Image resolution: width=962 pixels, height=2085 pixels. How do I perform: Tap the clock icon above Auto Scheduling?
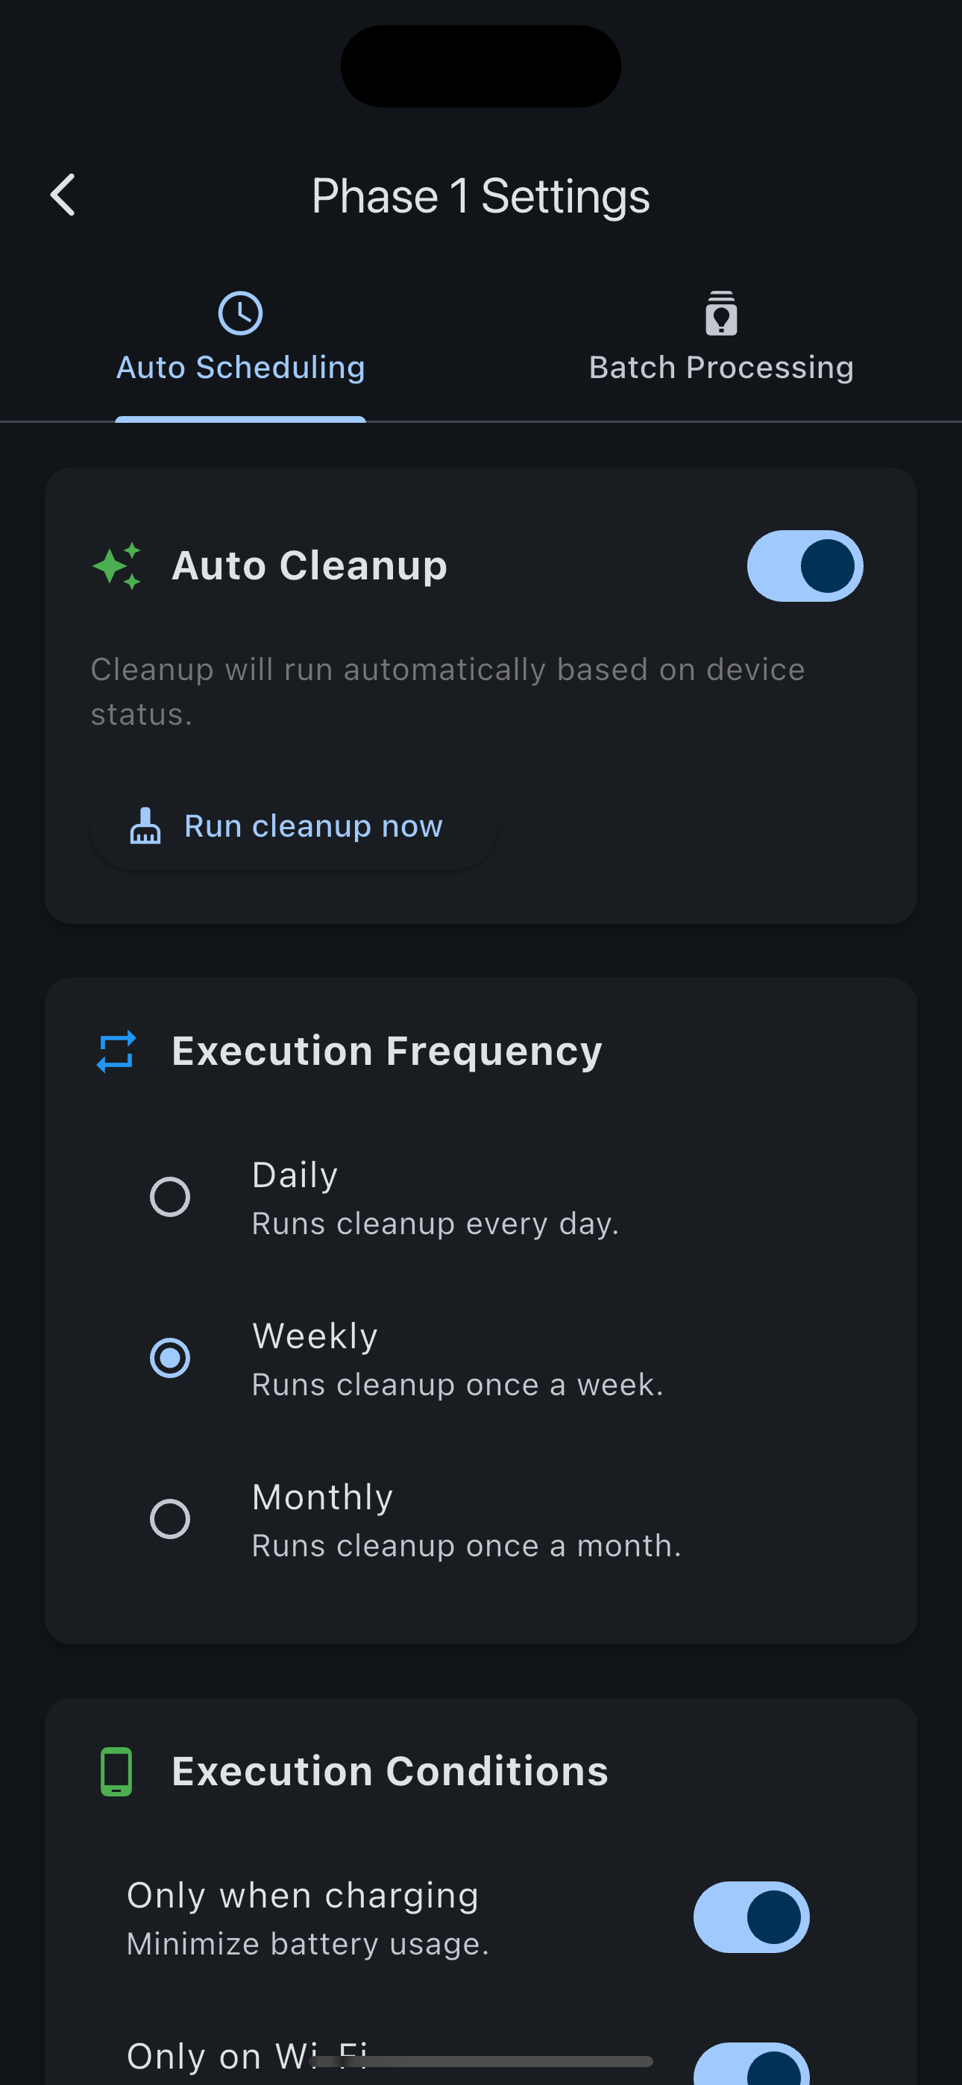point(240,313)
